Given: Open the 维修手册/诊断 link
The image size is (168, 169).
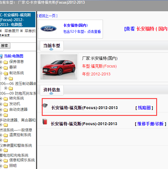Looking at the screenshot, I should pyautogui.click(x=150, y=124).
